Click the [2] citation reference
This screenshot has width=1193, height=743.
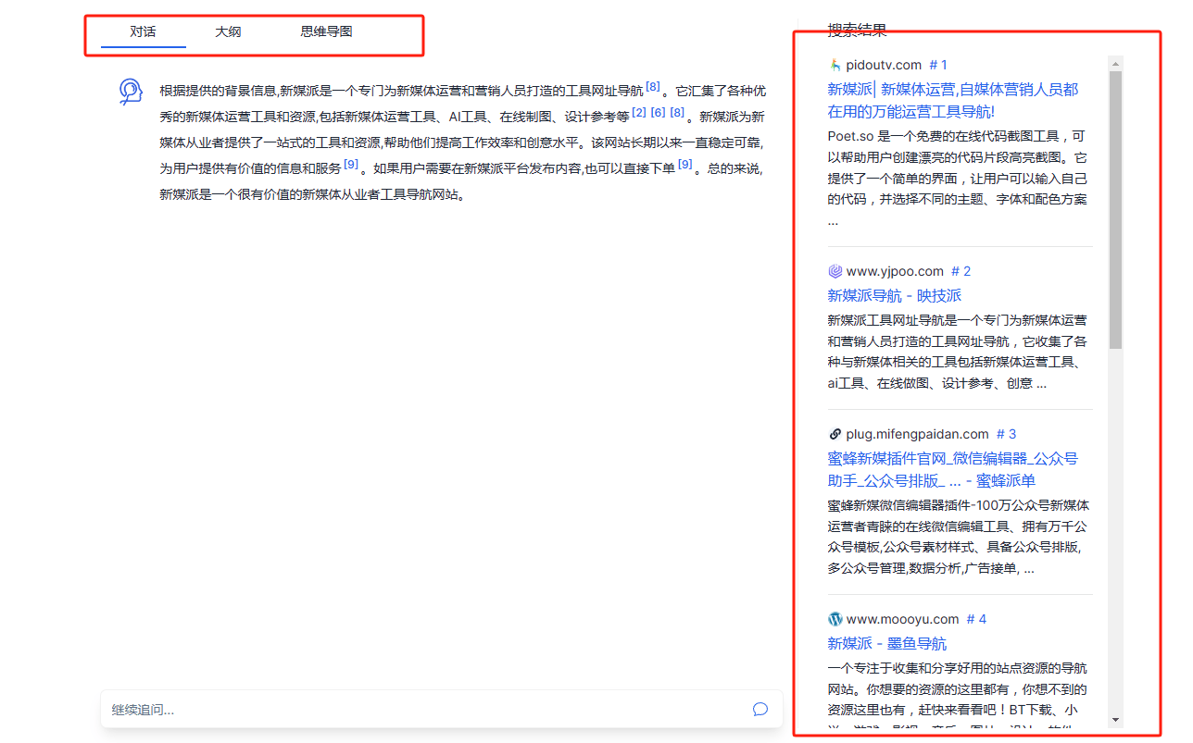(x=639, y=113)
